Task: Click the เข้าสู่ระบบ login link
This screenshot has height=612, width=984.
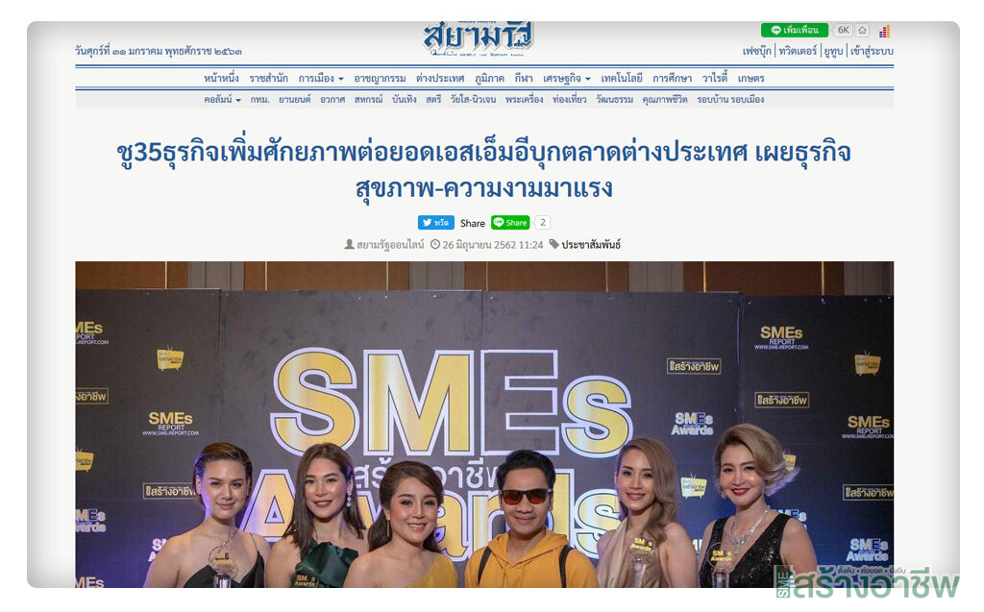Action: point(872,51)
